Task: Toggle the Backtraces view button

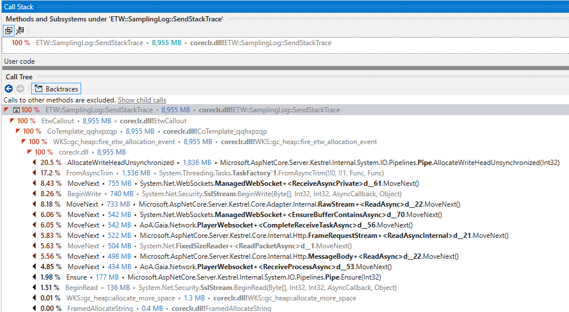Action: pos(56,89)
